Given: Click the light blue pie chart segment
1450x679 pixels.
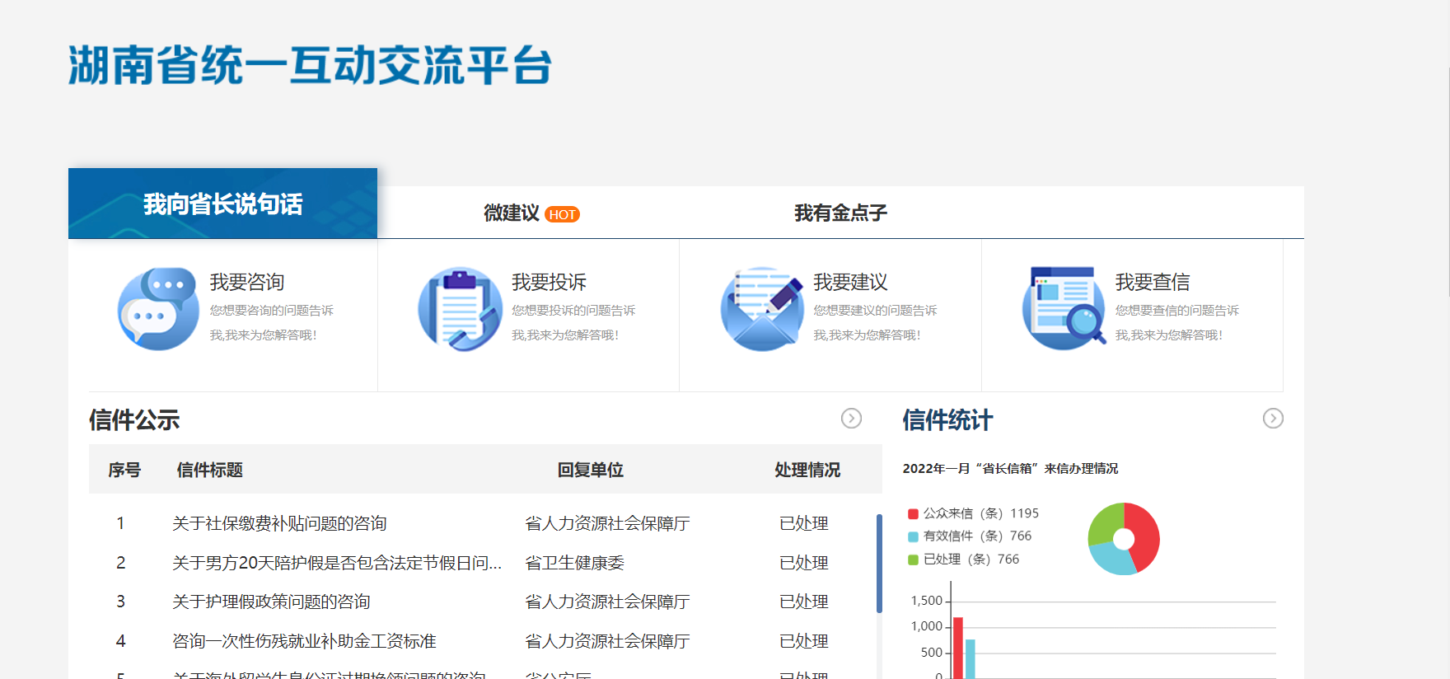Looking at the screenshot, I should 1112,560.
